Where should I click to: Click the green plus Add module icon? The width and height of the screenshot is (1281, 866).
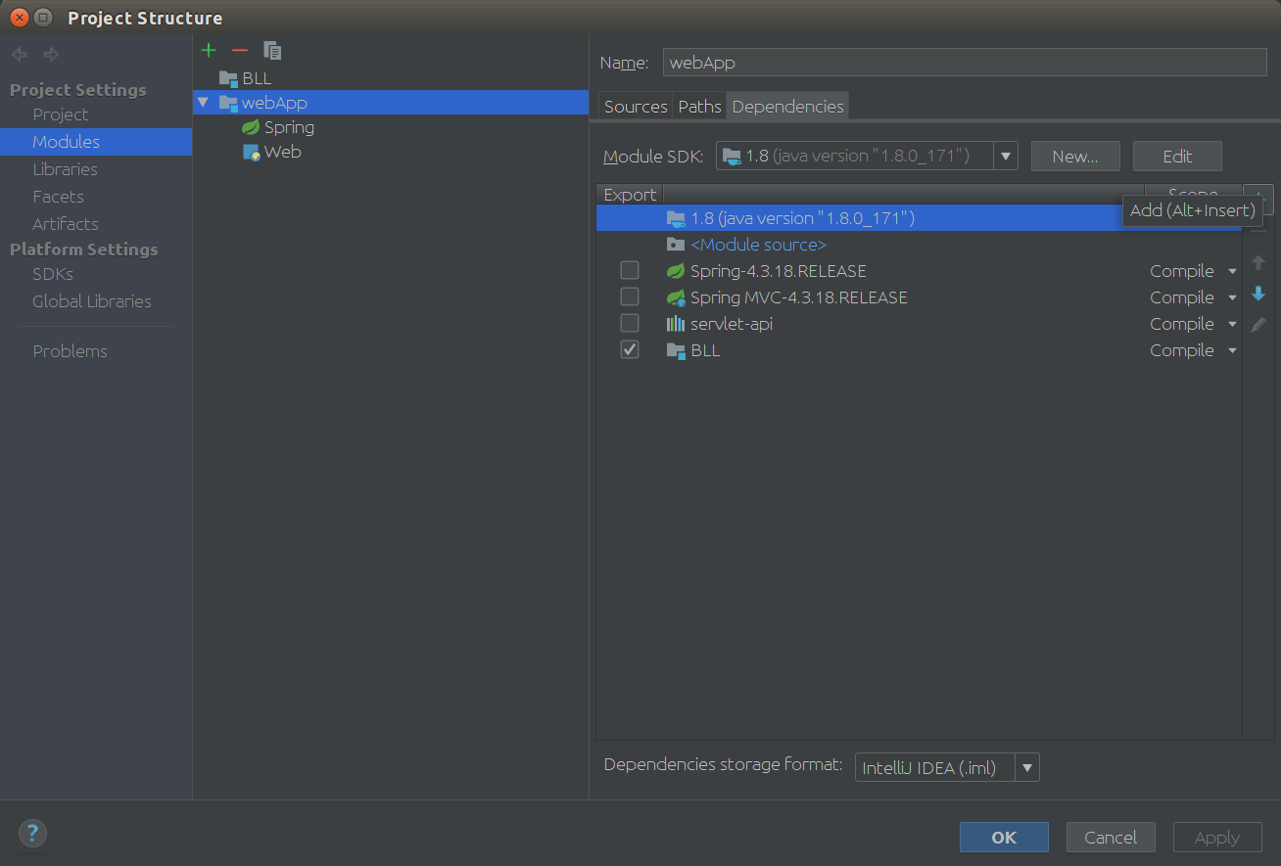209,50
